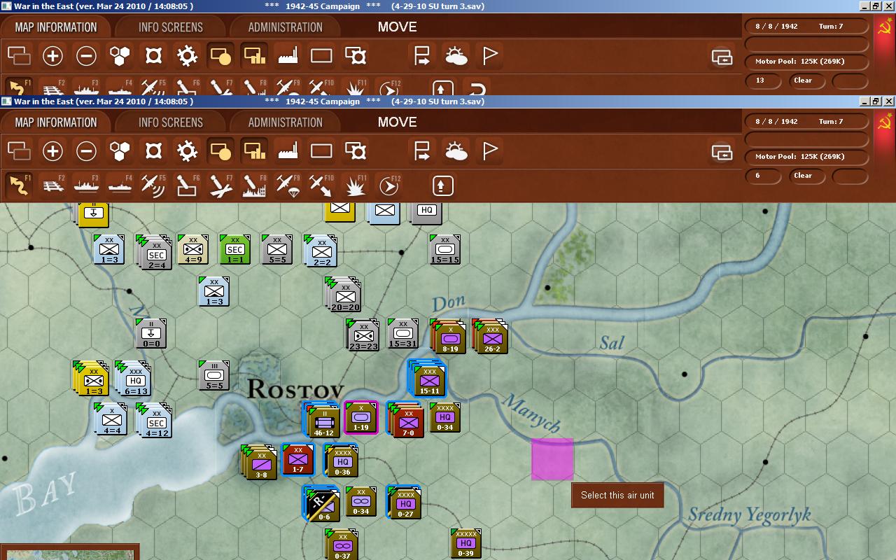Select the 26-2 corps unit stack

coord(491,337)
